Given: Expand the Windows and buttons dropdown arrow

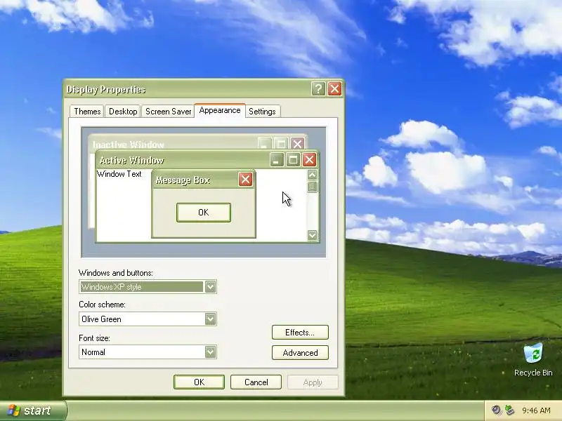Looking at the screenshot, I should pyautogui.click(x=210, y=287).
